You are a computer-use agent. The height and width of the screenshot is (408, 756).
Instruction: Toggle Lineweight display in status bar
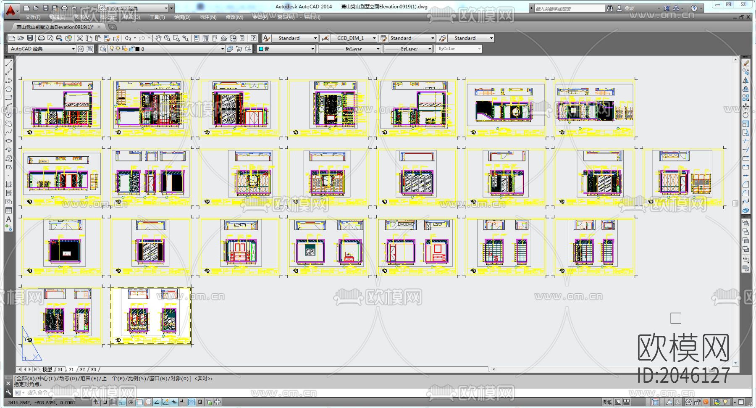pyautogui.click(x=183, y=402)
